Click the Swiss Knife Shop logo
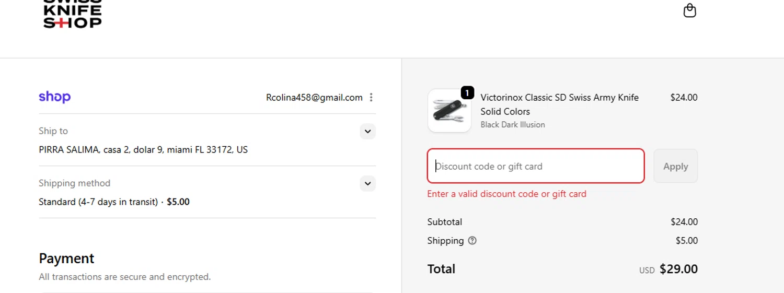 point(72,16)
